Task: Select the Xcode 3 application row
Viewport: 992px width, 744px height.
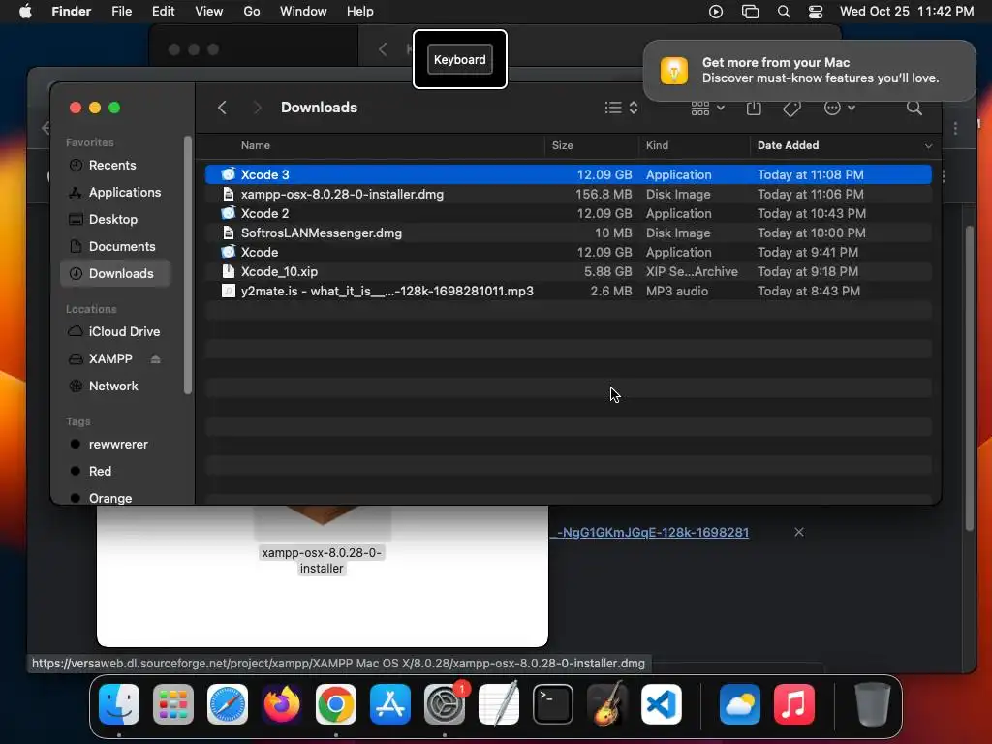Action: click(568, 174)
